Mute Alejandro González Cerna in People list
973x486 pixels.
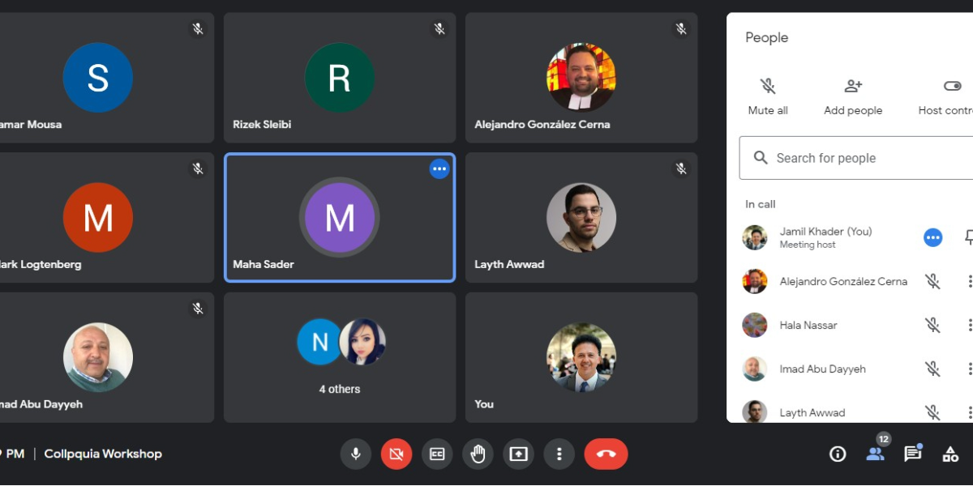(933, 281)
